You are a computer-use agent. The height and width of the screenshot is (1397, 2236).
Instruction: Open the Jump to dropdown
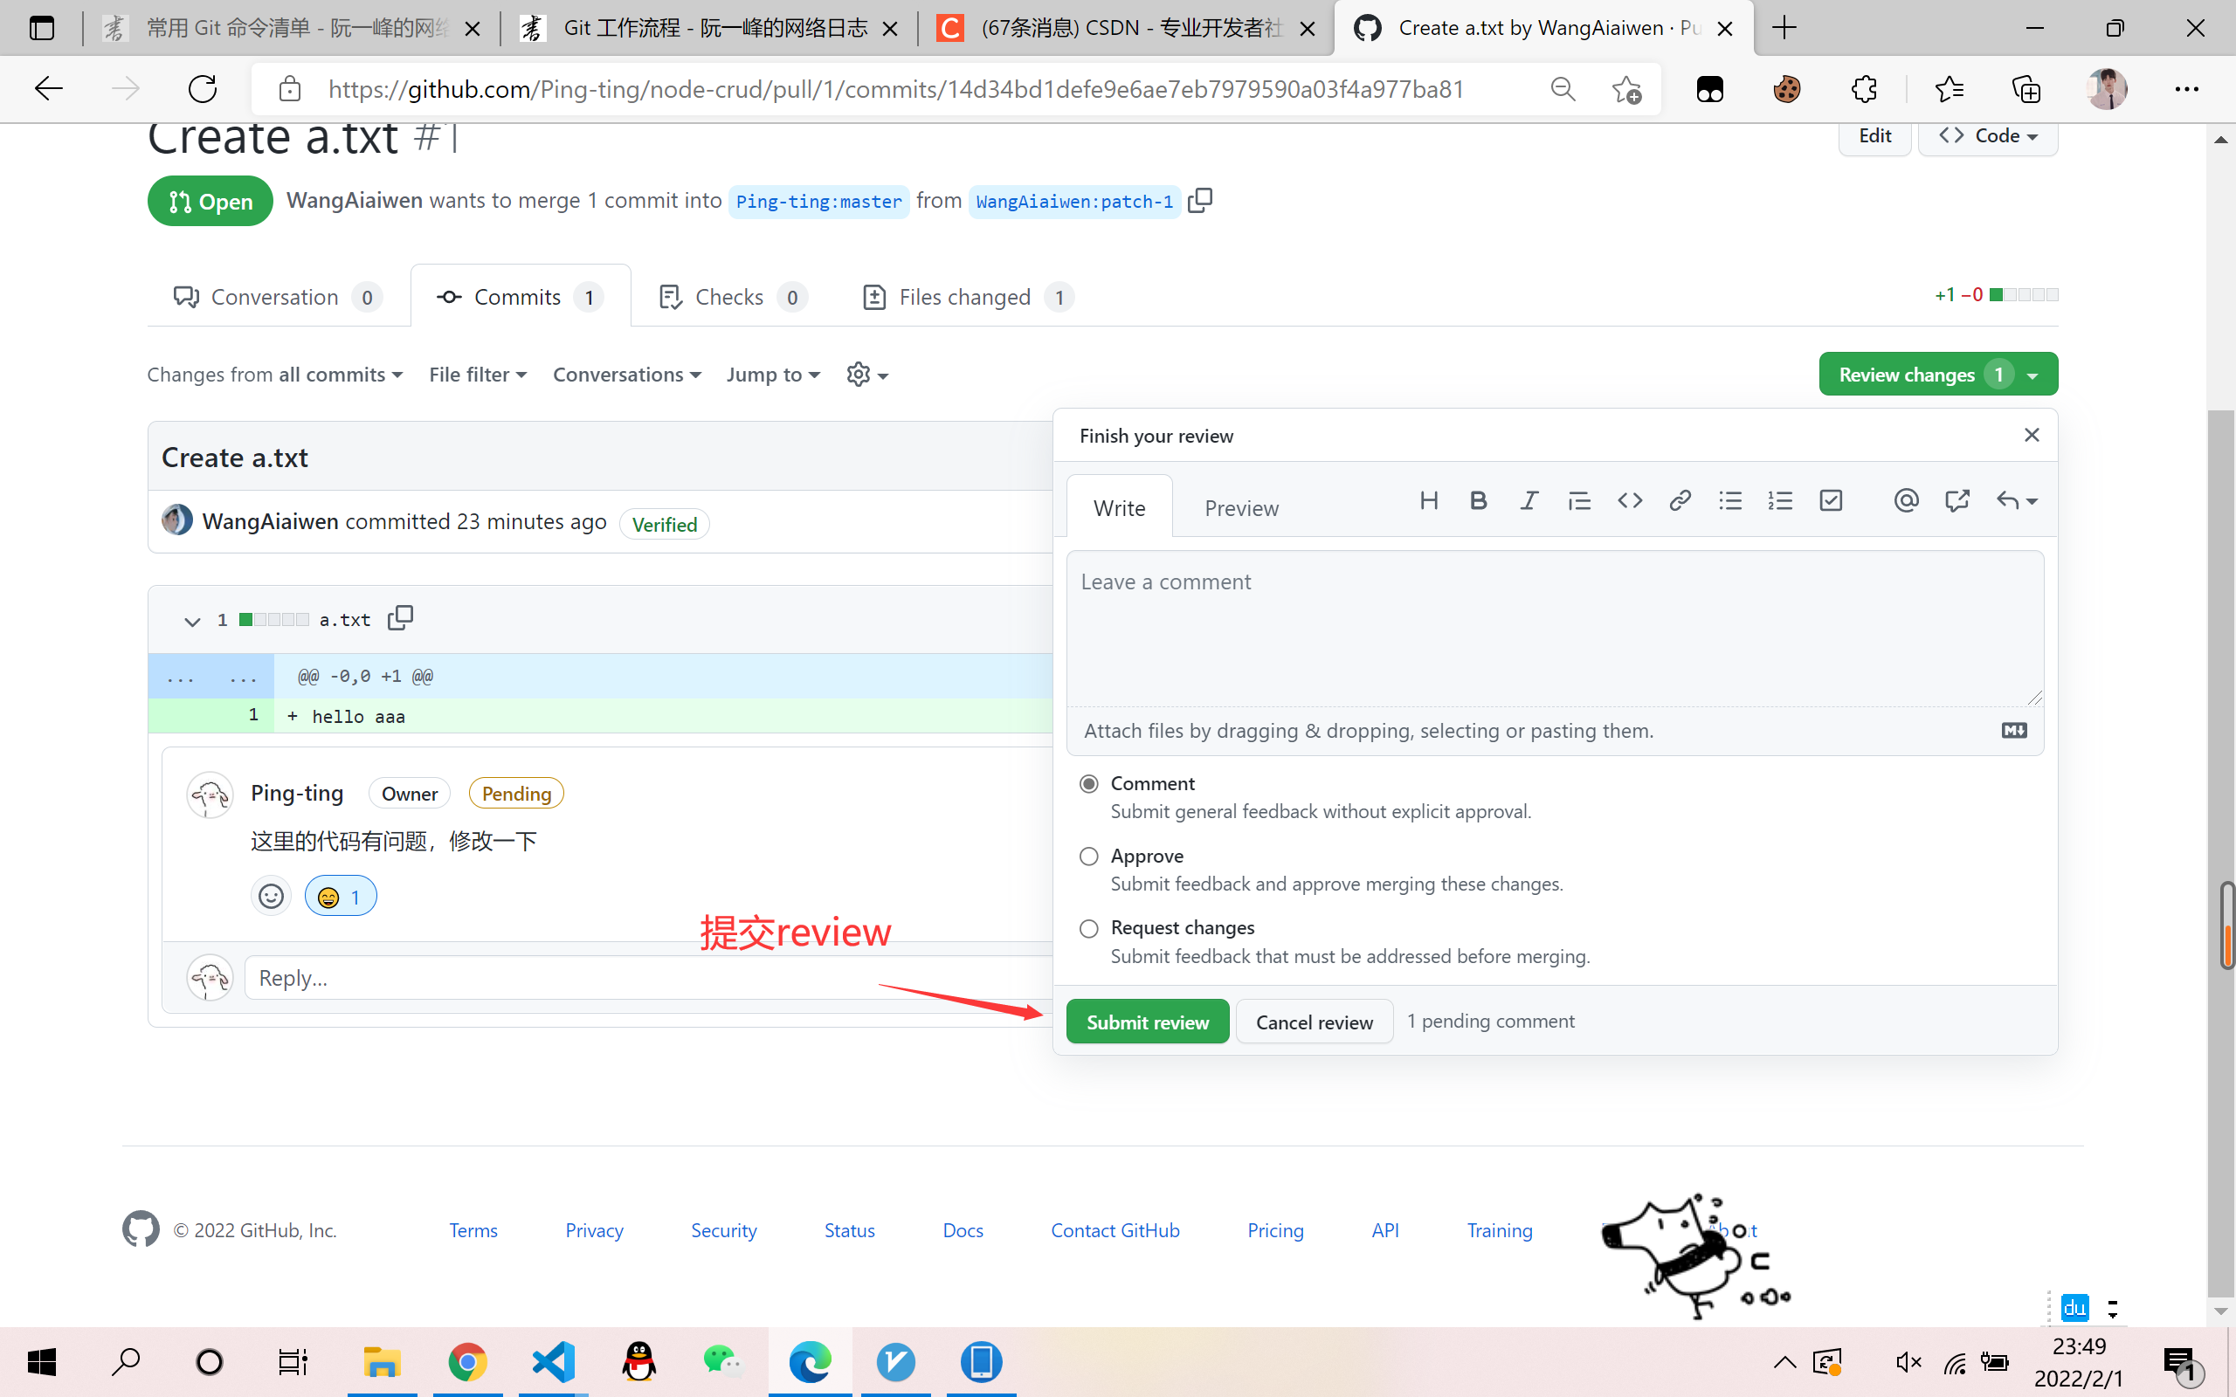pos(773,375)
